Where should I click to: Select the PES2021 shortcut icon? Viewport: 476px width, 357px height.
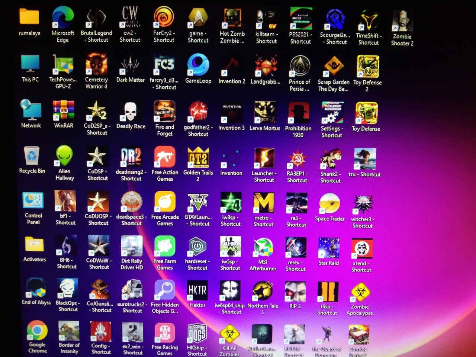(300, 19)
